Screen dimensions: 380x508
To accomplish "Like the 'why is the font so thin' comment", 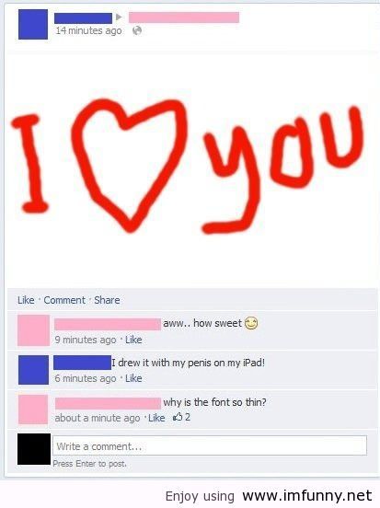I will pos(156,418).
